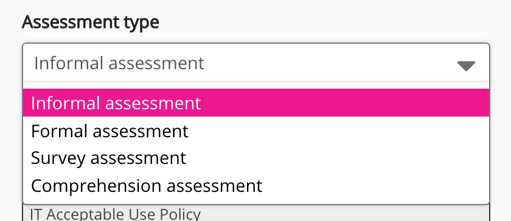Click the dropdown arrow of Assessment type
Screen dimensions: 511x221
pyautogui.click(x=466, y=66)
